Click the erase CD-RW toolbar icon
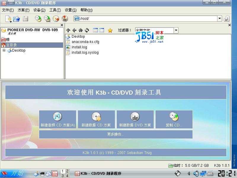 [56, 19]
